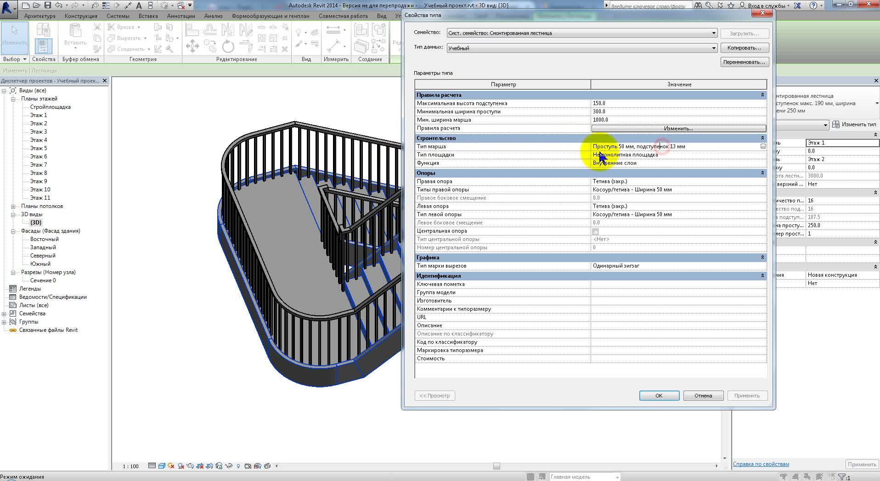
Task: Click the Мин. ширина марша value 1000.0
Action: point(678,120)
